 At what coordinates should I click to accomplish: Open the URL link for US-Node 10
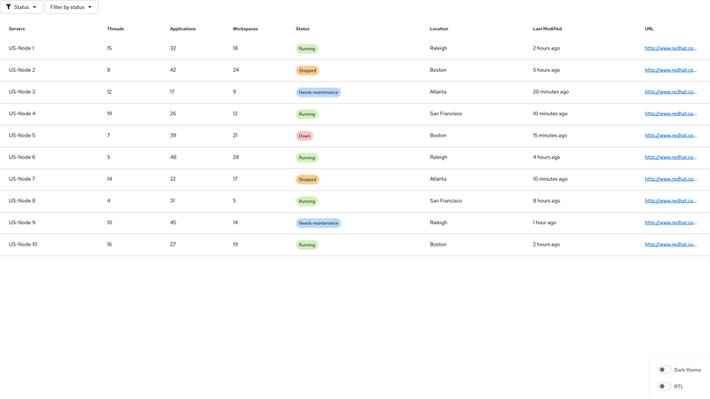pos(671,245)
